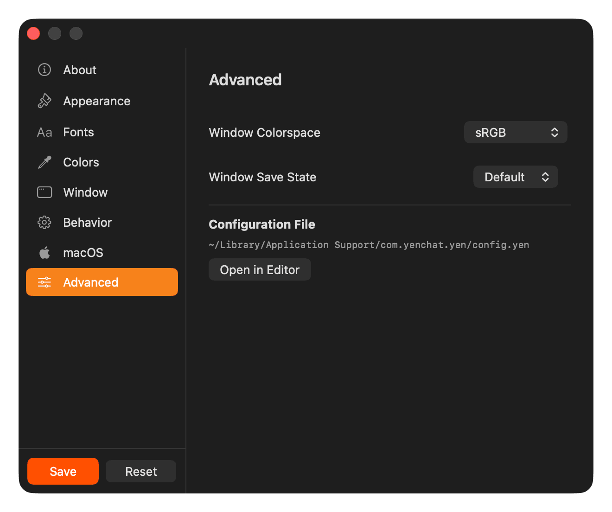
Task: Click the info icon beside About
Action: click(x=44, y=70)
